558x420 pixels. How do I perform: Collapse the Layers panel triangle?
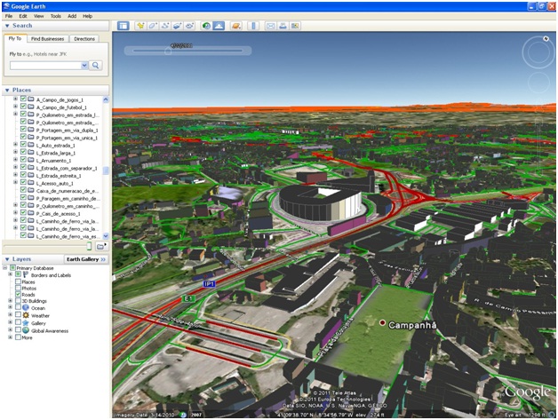pyautogui.click(x=7, y=259)
